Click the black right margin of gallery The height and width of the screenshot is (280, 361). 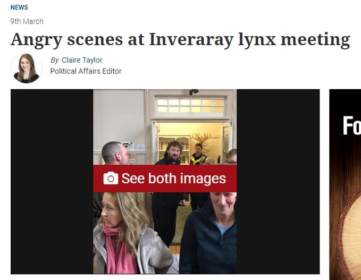[278, 182]
